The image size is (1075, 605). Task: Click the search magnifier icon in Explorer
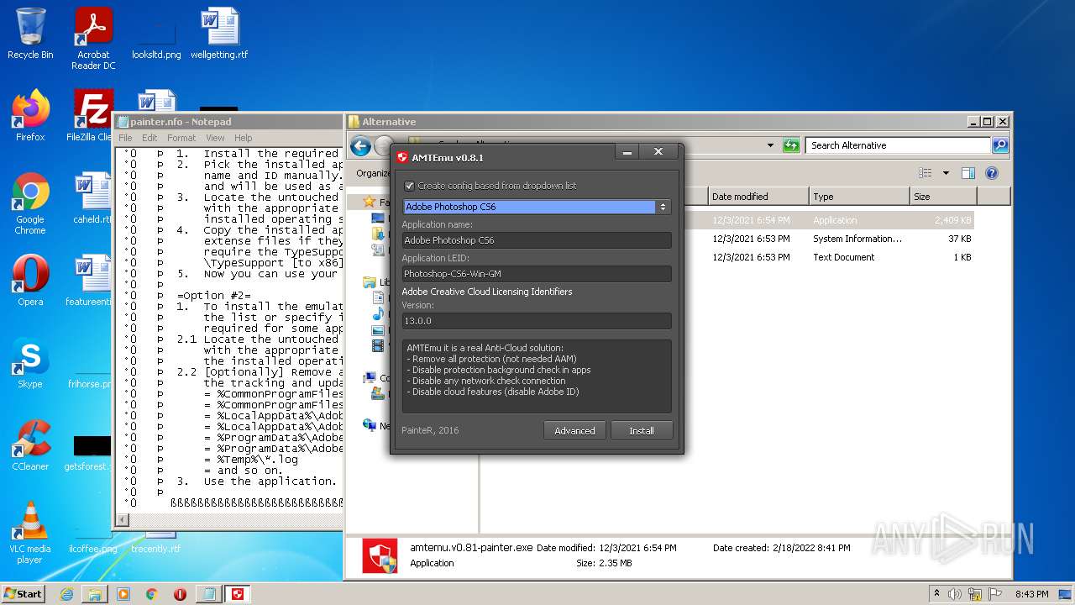pyautogui.click(x=1000, y=145)
